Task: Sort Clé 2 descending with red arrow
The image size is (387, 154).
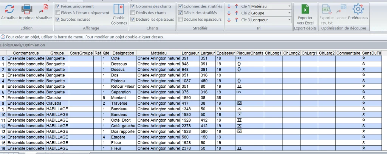Action: (229, 13)
